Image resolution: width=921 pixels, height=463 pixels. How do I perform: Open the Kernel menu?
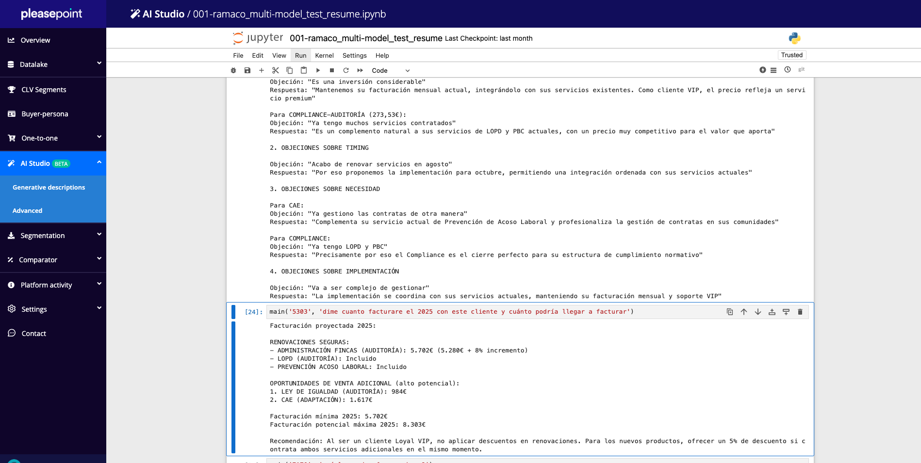point(324,56)
